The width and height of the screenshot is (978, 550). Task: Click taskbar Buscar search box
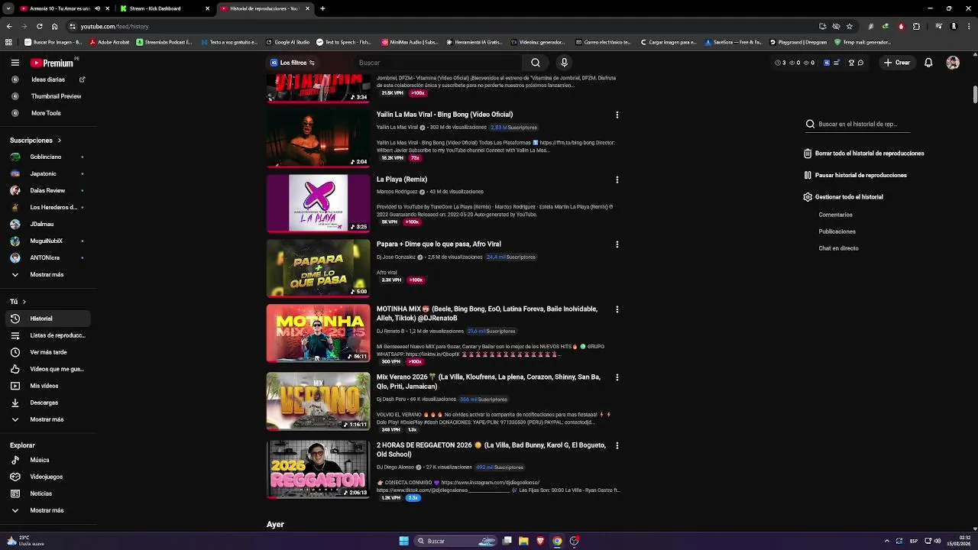click(x=456, y=541)
